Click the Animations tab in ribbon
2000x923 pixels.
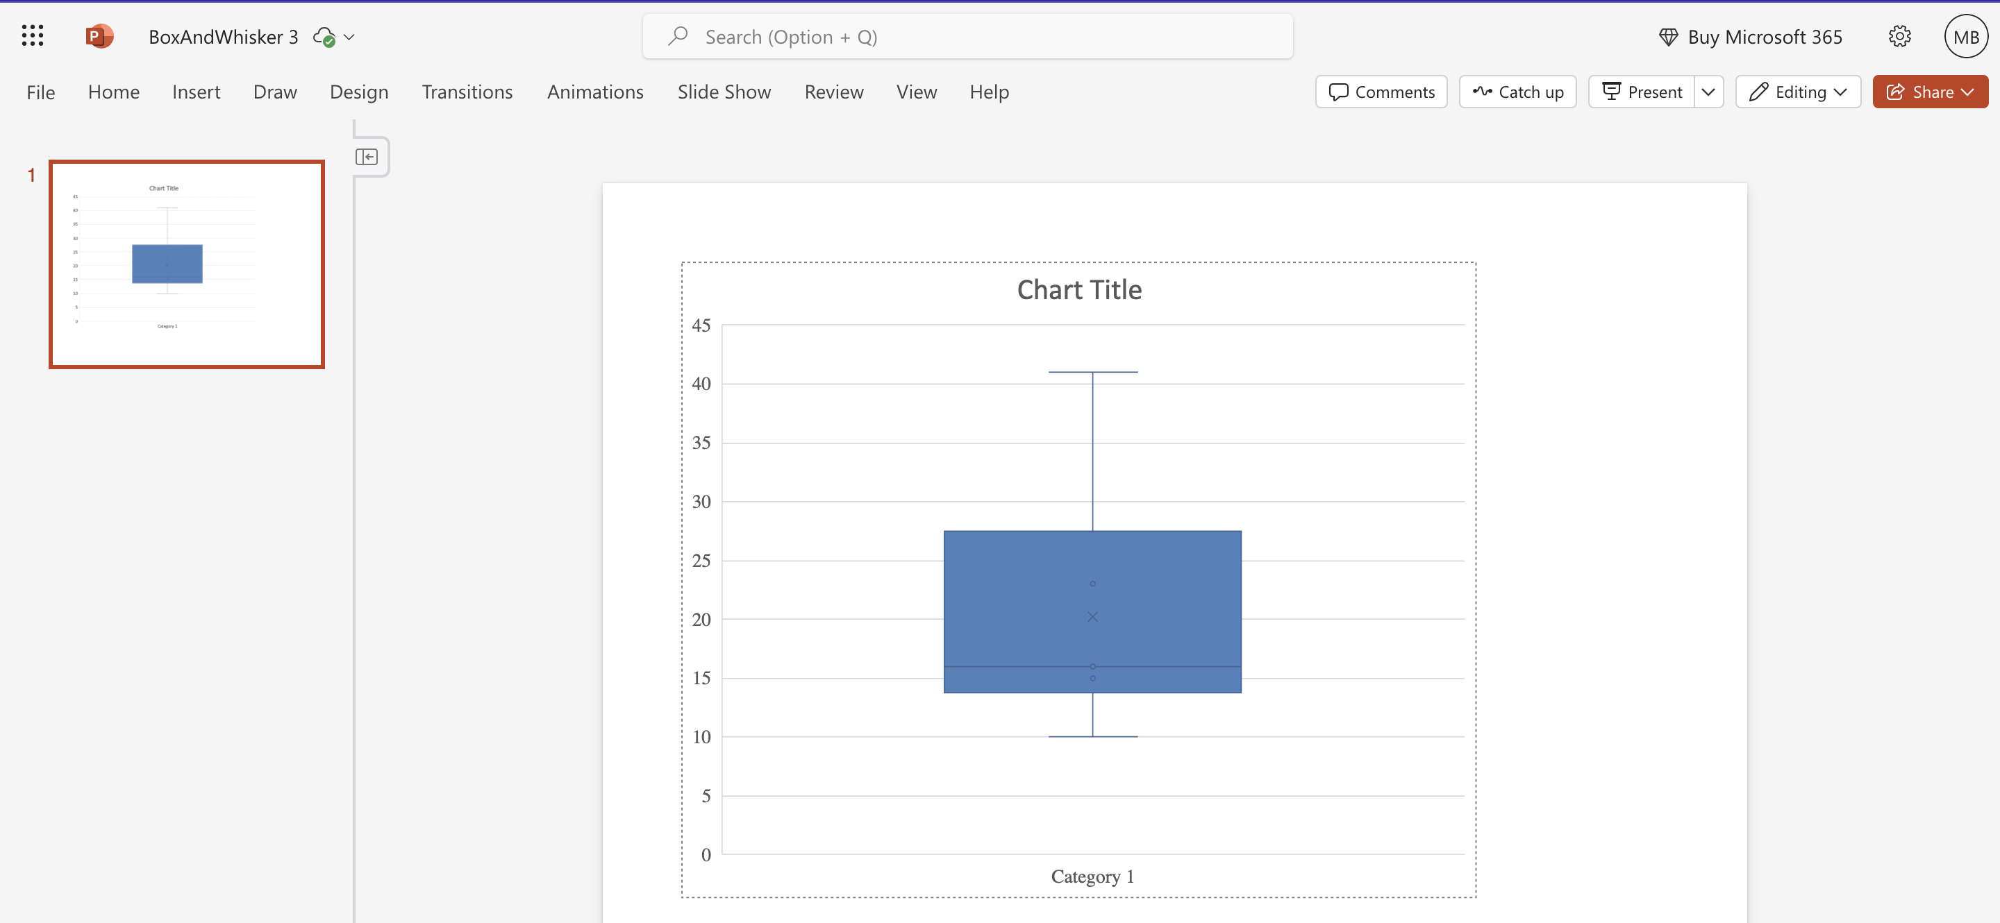(x=596, y=90)
